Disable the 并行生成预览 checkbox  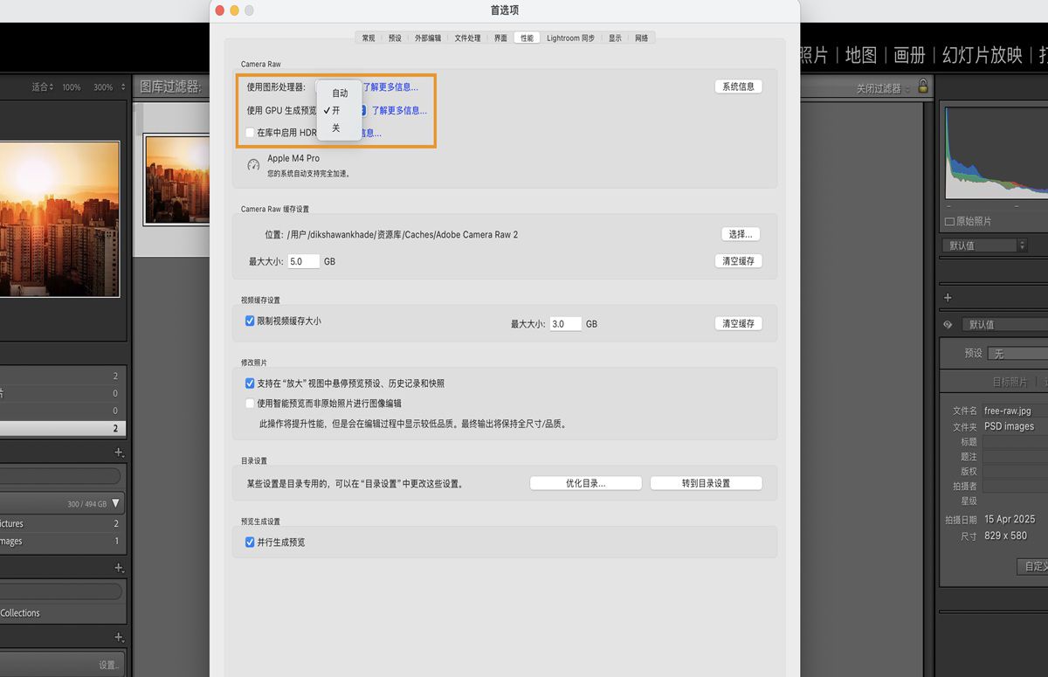coord(251,542)
